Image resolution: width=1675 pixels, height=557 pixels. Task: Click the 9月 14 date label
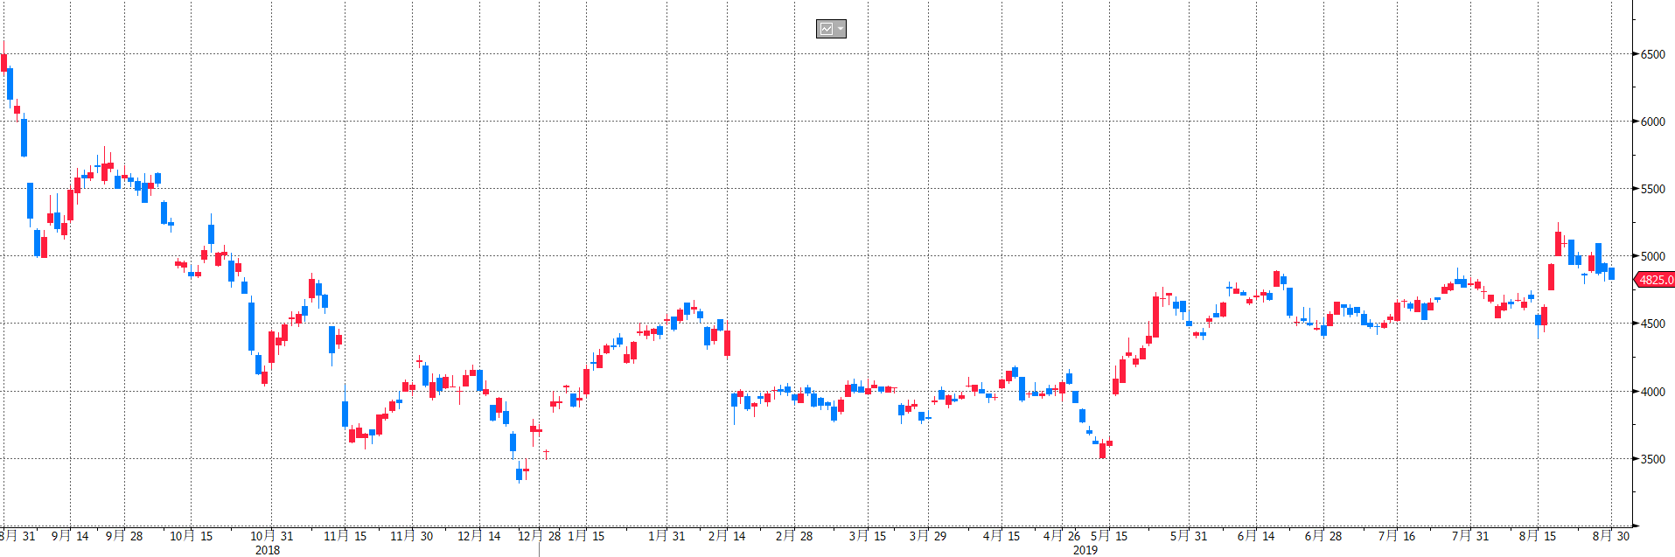70,536
